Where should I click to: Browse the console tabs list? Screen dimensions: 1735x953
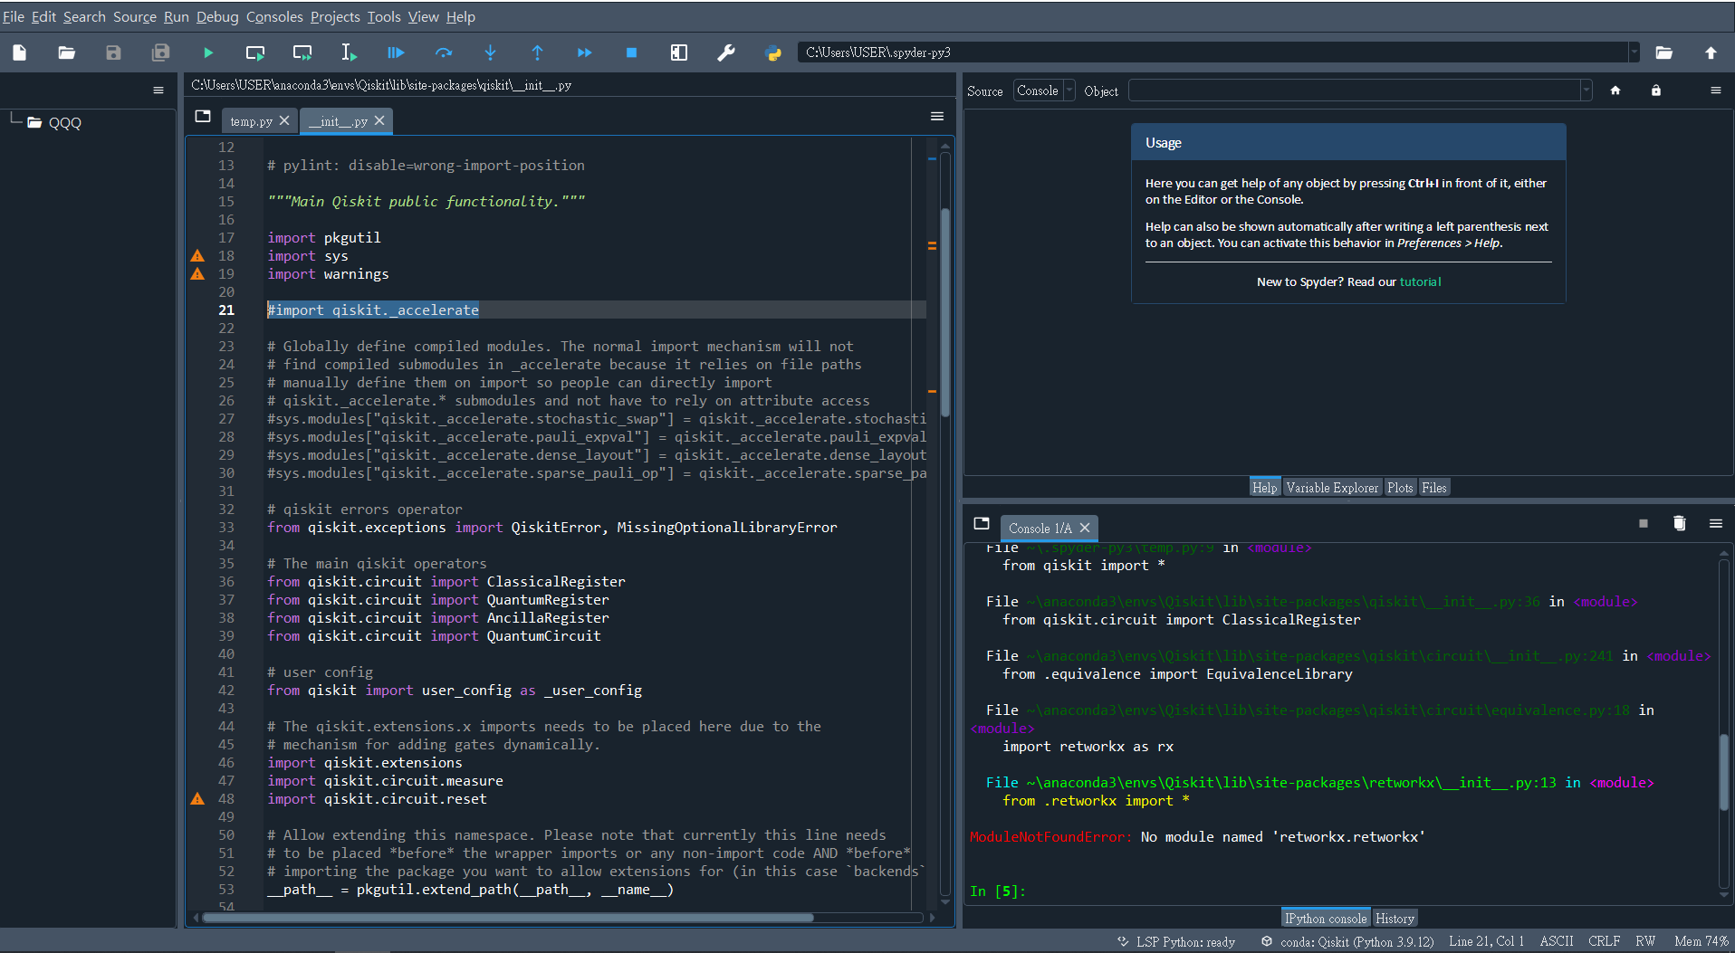[982, 523]
